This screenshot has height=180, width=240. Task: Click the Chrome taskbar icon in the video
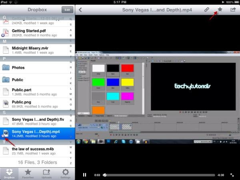(x=86, y=142)
